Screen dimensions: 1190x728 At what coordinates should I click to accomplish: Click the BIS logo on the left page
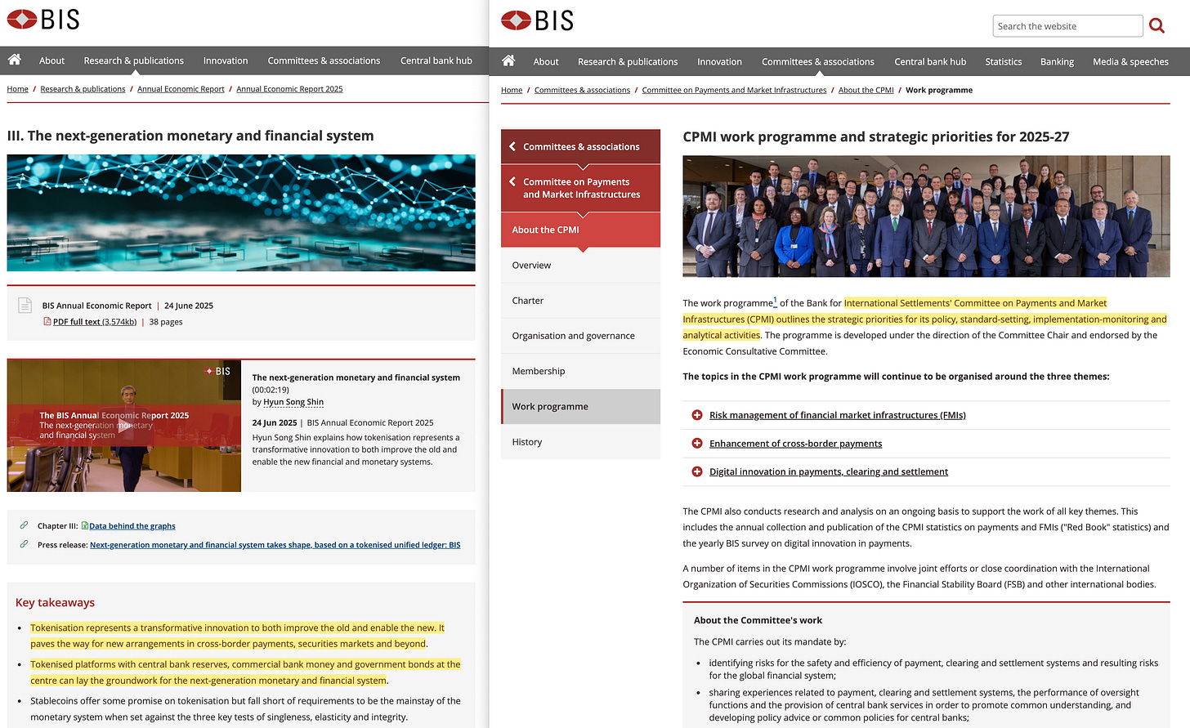click(43, 20)
